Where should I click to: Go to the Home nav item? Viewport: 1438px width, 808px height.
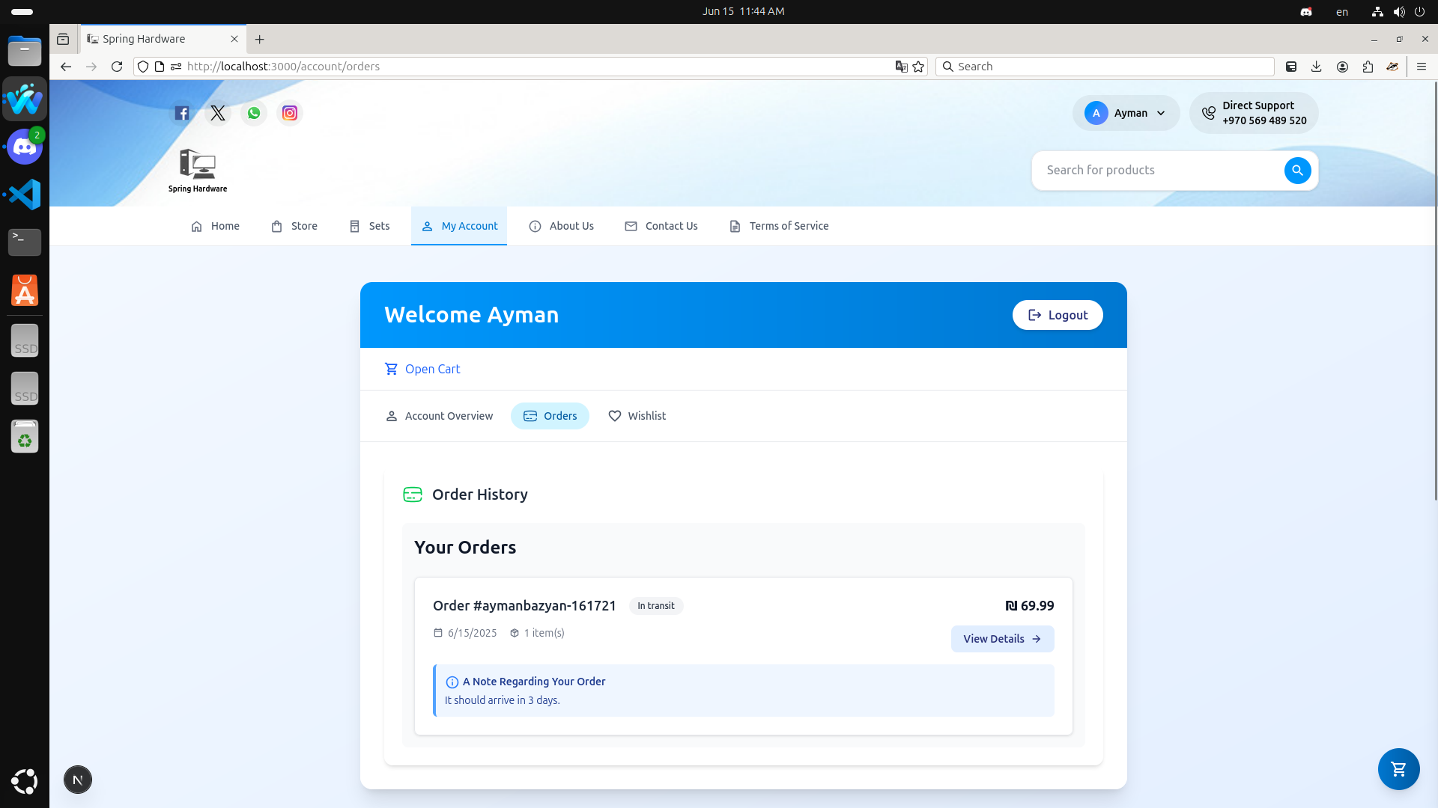coord(215,226)
